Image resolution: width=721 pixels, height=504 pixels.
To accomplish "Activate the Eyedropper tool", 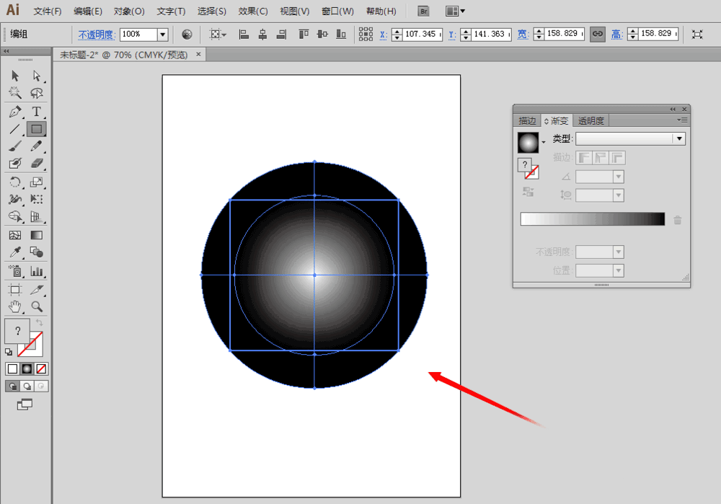I will tap(14, 252).
